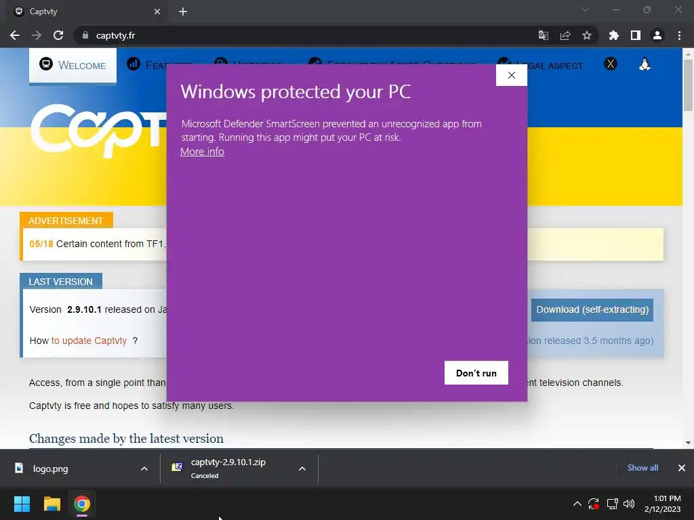Click the page vertical scrollbar thumb
Screen dimensions: 694x520
coord(688,85)
